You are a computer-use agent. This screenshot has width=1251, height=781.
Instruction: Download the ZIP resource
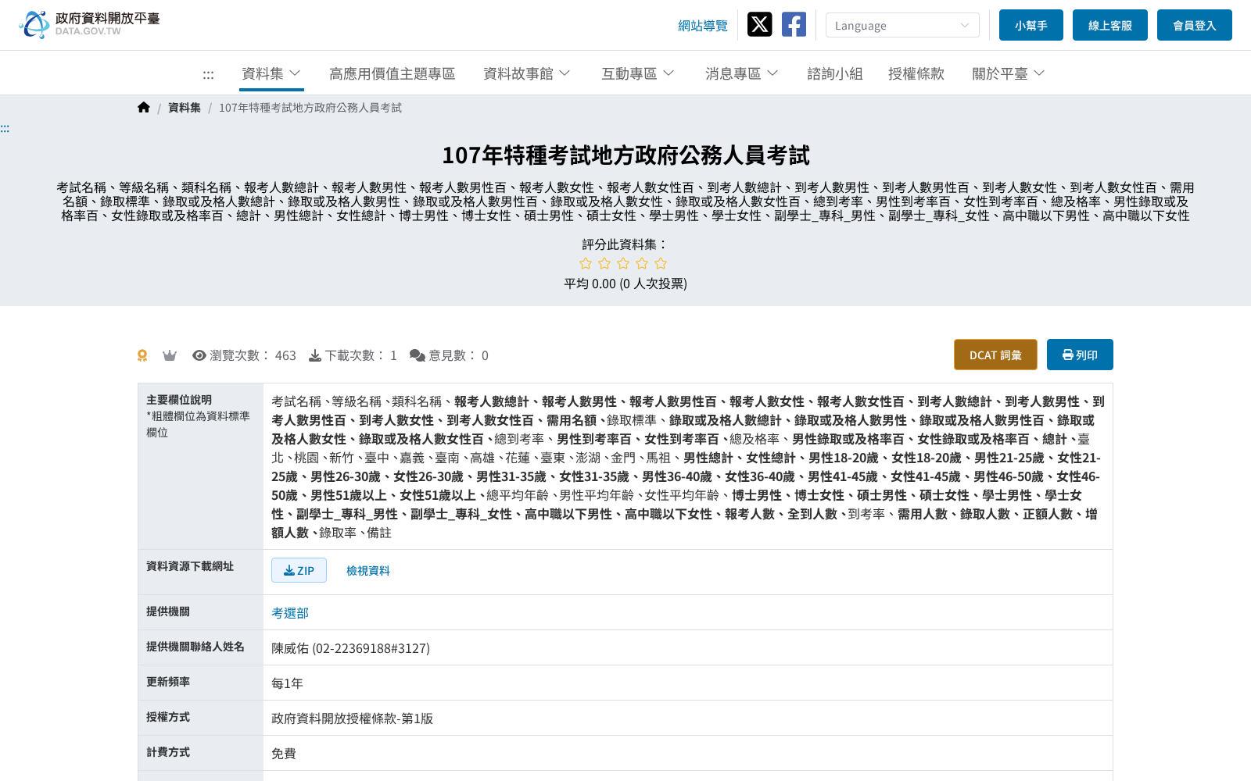coord(299,570)
